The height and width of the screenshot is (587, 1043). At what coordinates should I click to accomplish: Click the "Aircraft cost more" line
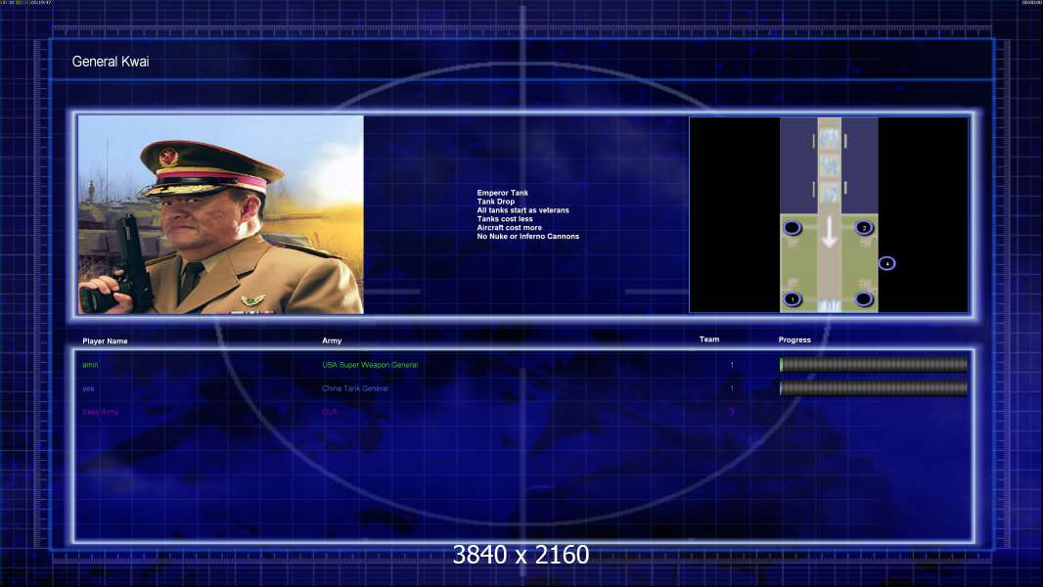pyautogui.click(x=510, y=227)
